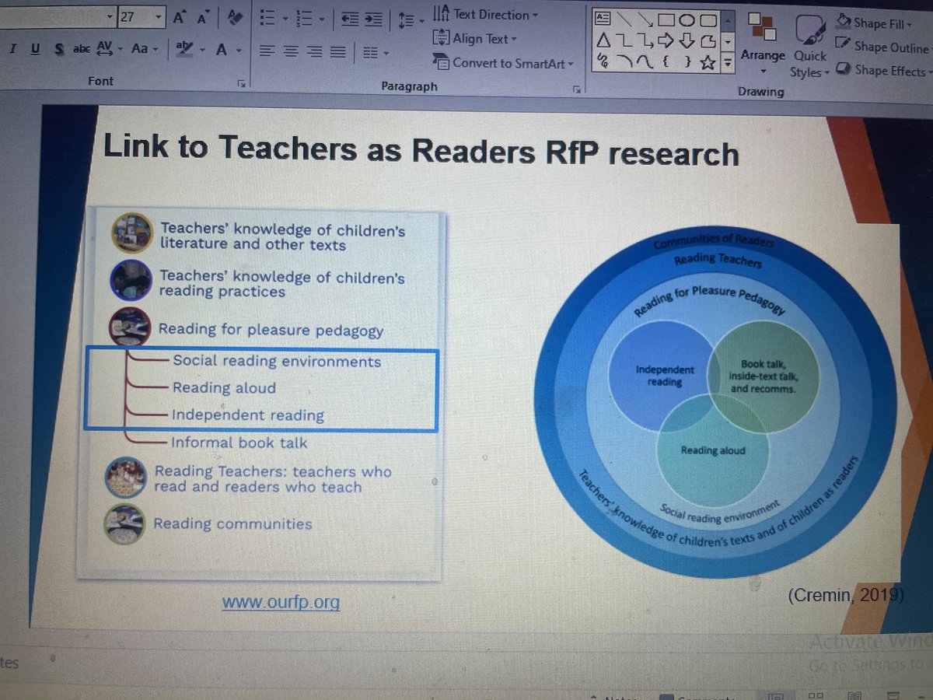Select the Line shape

(x=624, y=20)
